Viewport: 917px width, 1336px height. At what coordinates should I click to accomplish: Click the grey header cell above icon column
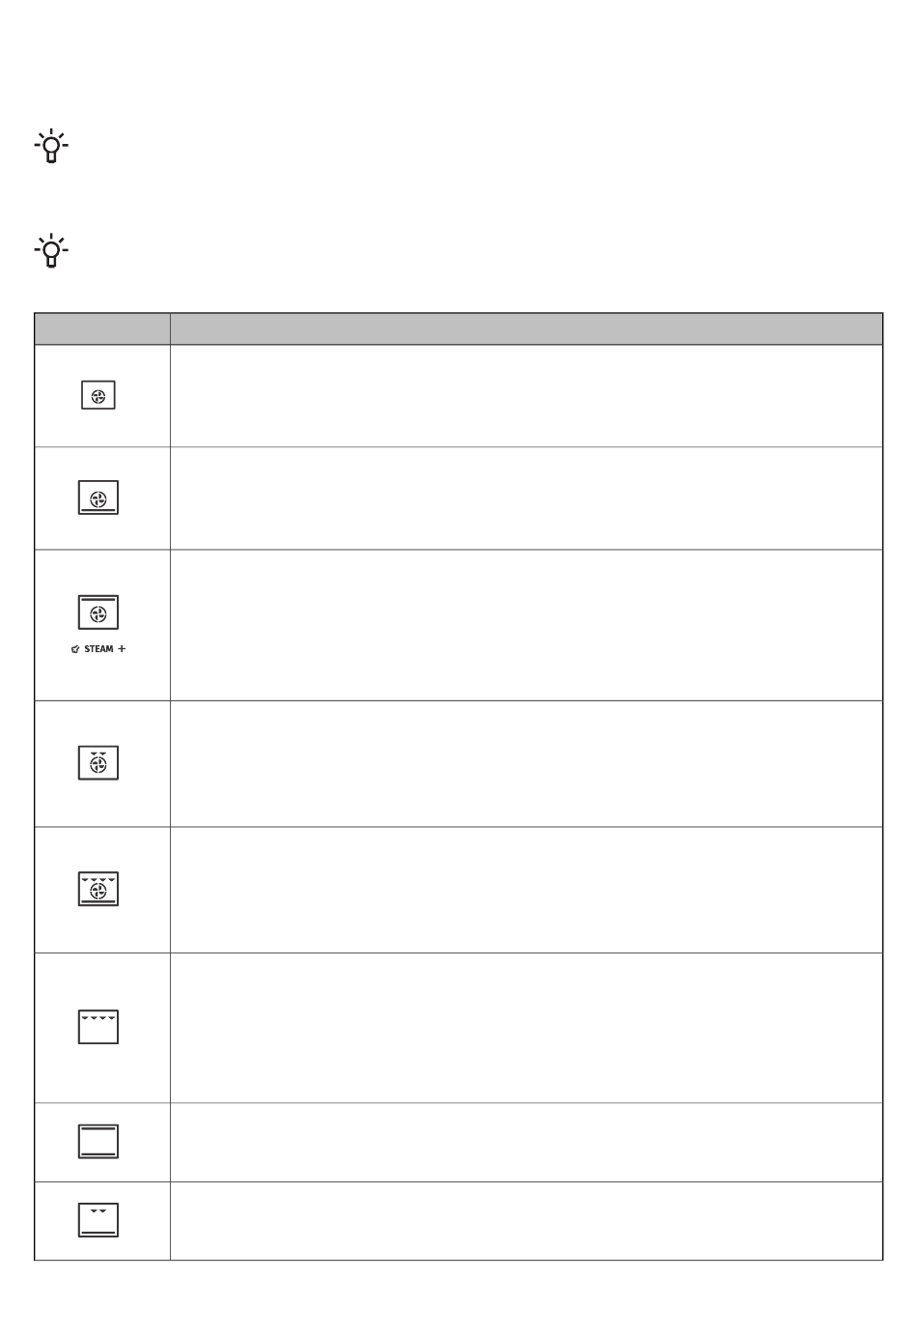click(x=102, y=328)
